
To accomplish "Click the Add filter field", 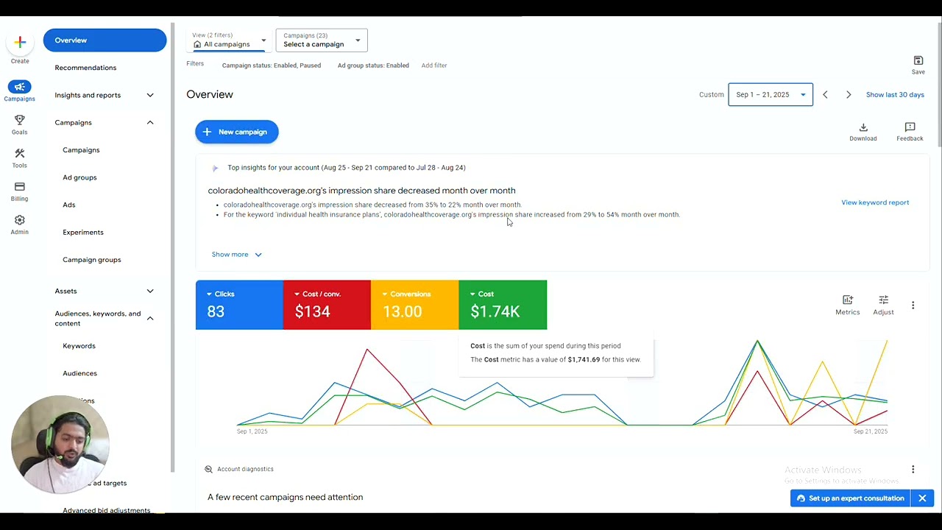I will (434, 66).
